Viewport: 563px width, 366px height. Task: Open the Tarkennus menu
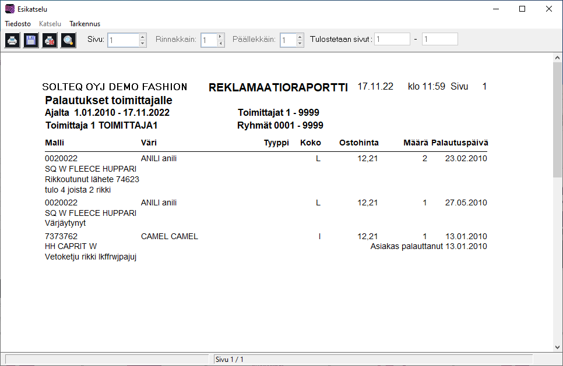(x=85, y=24)
